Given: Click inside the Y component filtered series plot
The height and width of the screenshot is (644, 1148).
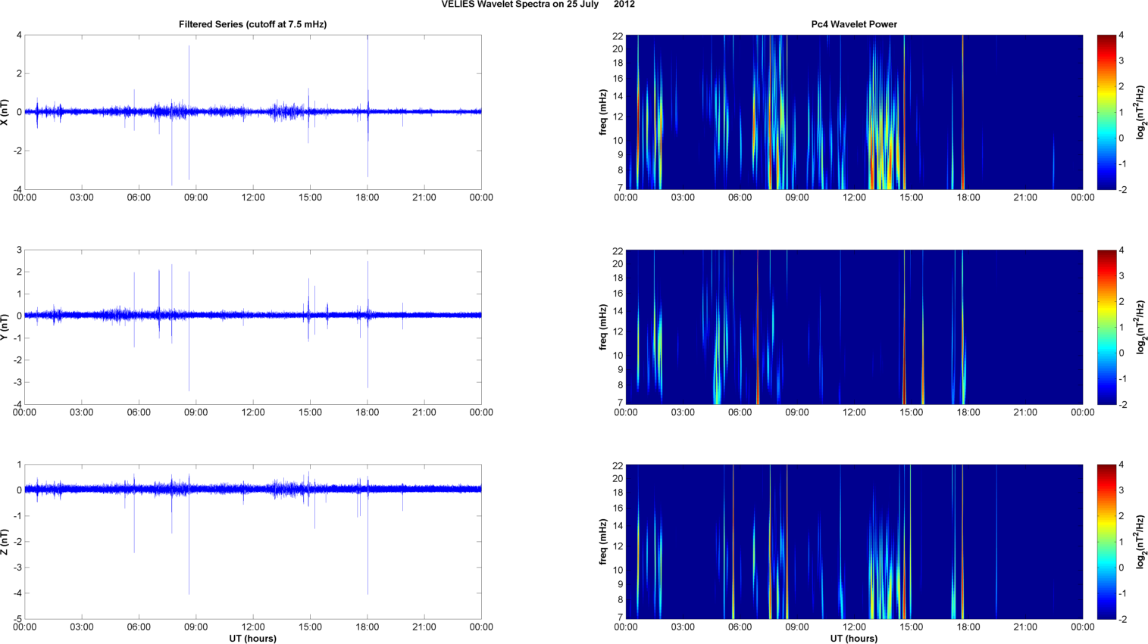Looking at the screenshot, I should pos(252,356).
